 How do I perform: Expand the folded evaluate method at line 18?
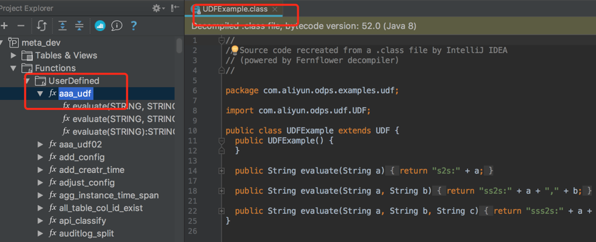pos(221,190)
